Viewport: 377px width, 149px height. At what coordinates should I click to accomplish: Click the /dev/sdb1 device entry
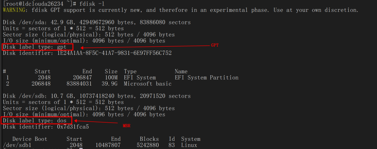pyautogui.click(x=17, y=145)
